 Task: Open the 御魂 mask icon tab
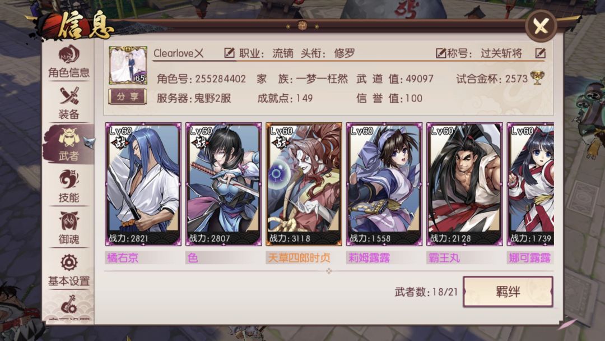69,228
